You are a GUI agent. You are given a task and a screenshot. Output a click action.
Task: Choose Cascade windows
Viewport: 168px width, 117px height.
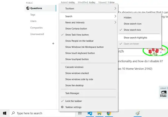click(89, 67)
